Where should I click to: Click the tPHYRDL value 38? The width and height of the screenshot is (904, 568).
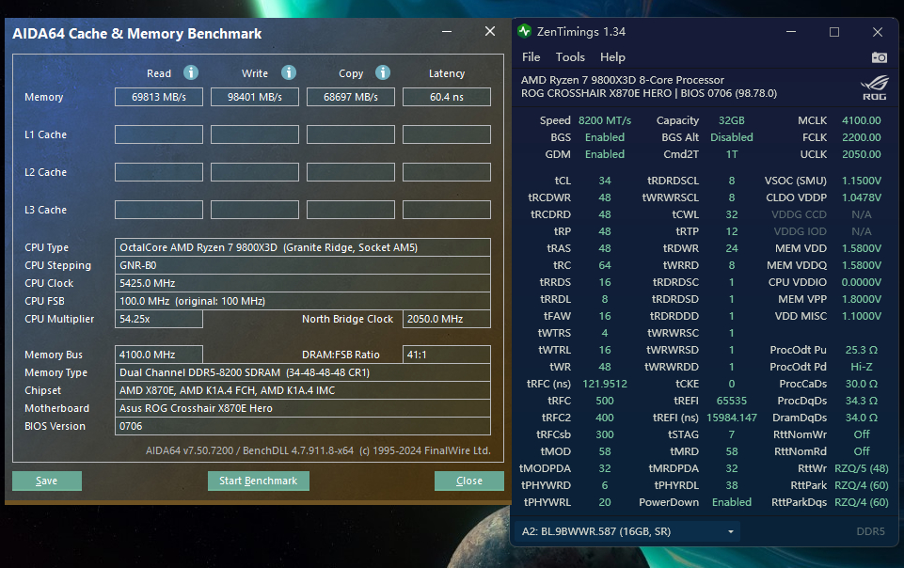tap(732, 485)
